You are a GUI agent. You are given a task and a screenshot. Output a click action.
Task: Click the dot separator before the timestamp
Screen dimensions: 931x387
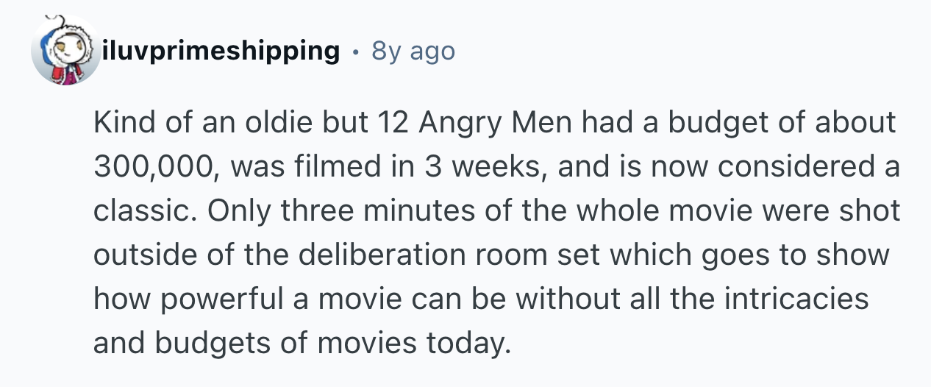pyautogui.click(x=356, y=52)
